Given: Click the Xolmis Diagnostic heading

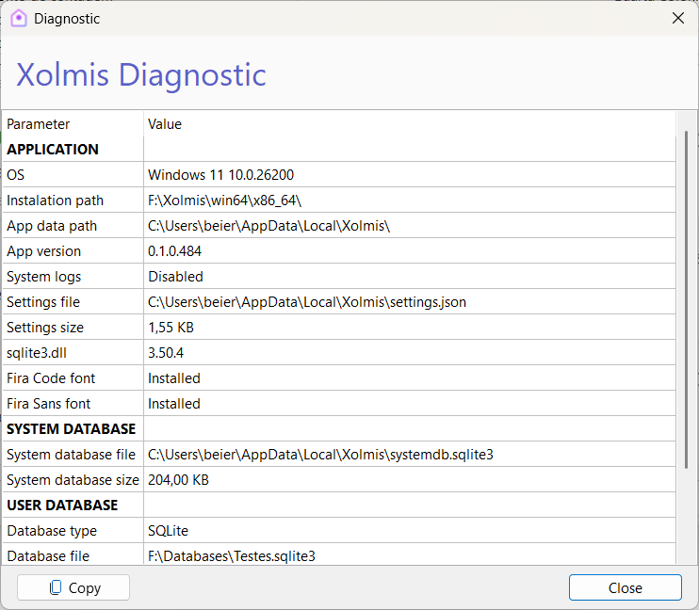Looking at the screenshot, I should click(141, 75).
